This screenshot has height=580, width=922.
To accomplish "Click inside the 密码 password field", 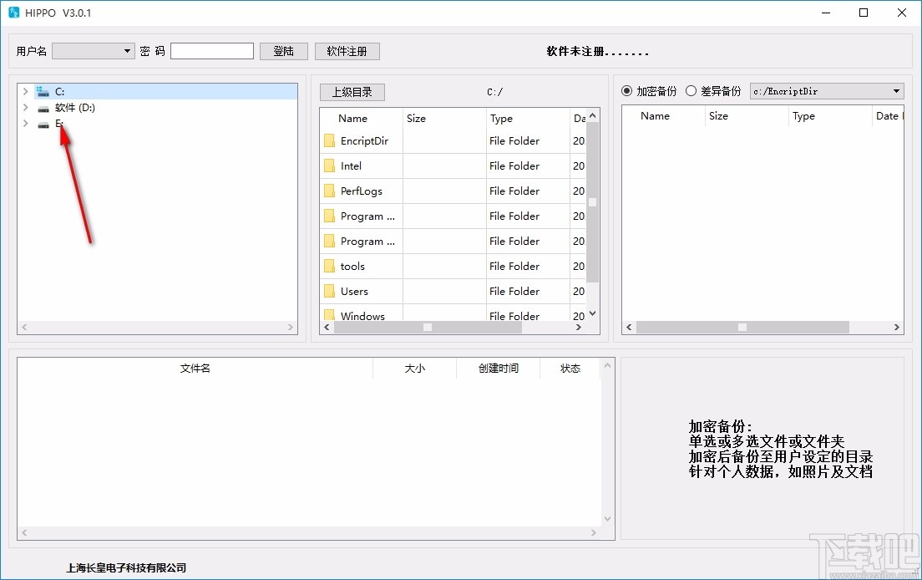I will 211,50.
